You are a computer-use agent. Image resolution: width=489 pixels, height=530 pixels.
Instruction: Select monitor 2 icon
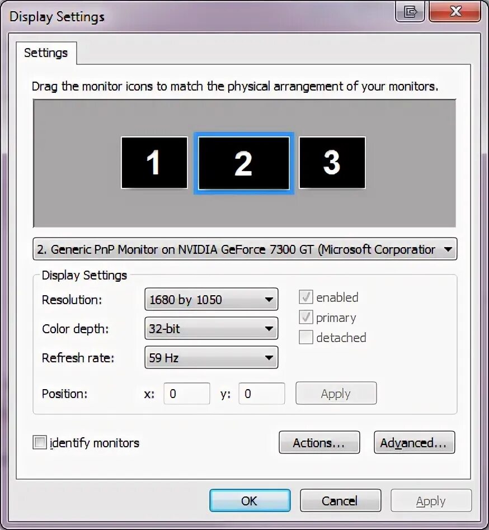click(243, 163)
